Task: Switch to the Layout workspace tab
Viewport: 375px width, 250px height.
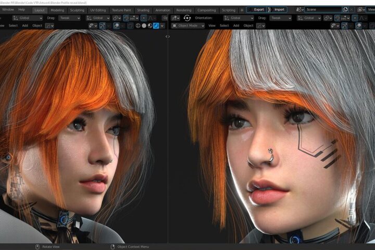Action: tap(40, 10)
